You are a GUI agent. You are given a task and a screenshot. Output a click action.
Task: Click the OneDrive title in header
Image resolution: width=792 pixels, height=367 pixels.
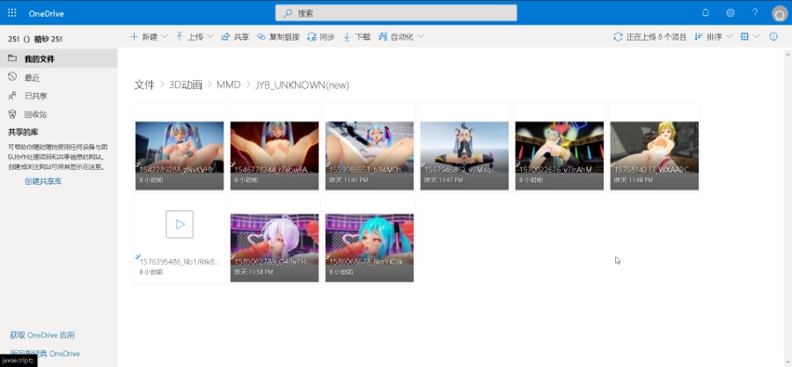(x=46, y=13)
